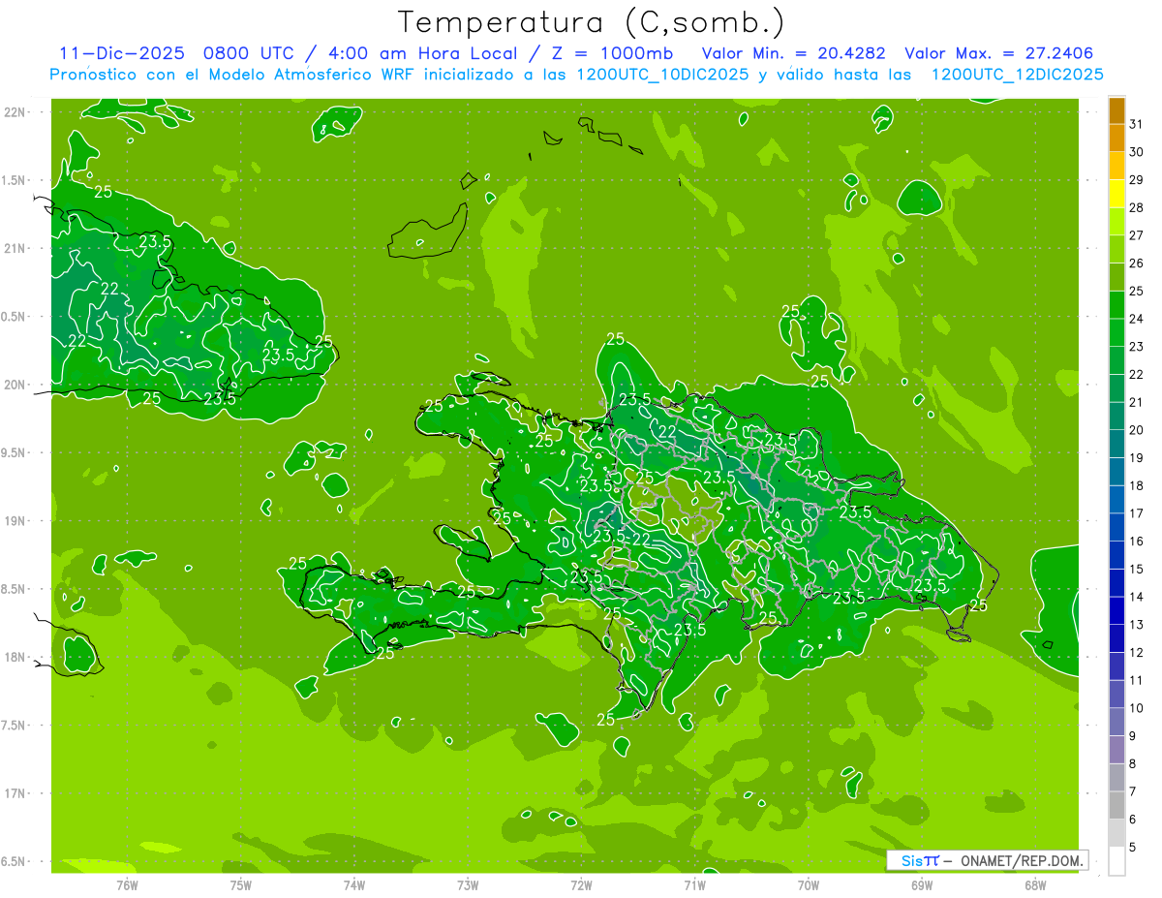Click the '17N' latitude axis label
1162x898 pixels.
(x=15, y=793)
